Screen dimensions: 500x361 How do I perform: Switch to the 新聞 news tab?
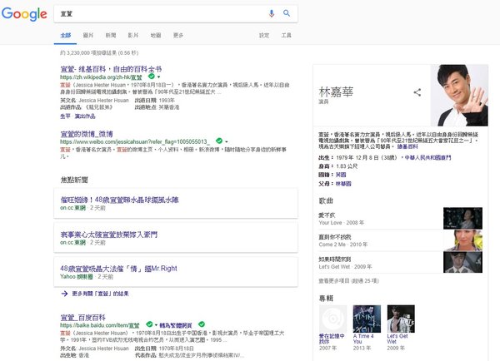click(111, 36)
